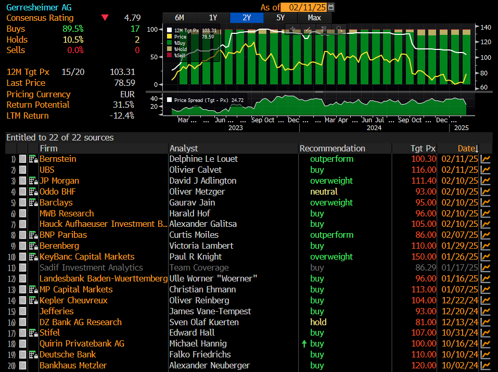Click the Entitled to 22 of 22 sources text

(60, 137)
